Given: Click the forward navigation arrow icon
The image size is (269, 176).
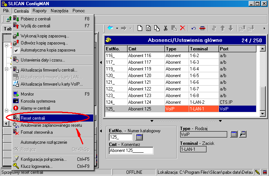Looking at the screenshot, I should (x=124, y=28).
